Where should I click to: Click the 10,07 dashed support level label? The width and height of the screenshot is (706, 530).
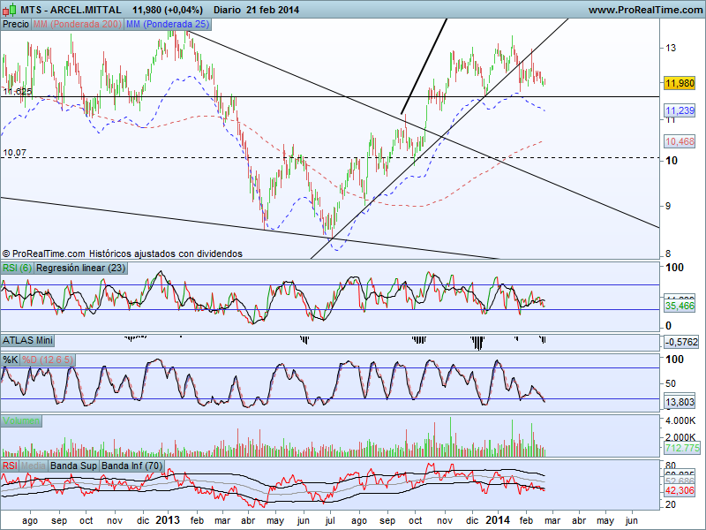pyautogui.click(x=14, y=153)
